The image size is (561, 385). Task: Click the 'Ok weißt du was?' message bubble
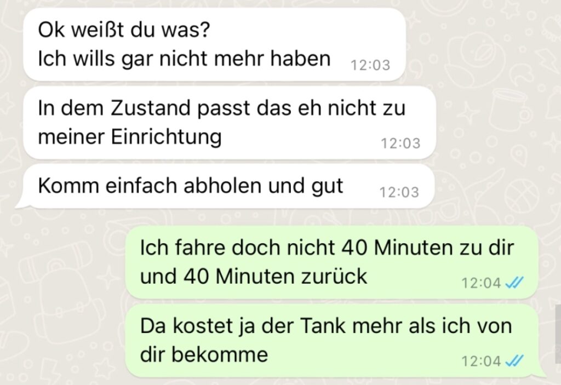click(x=214, y=45)
